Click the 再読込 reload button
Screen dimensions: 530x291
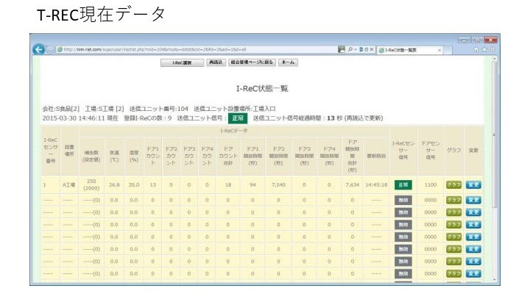[x=216, y=62]
